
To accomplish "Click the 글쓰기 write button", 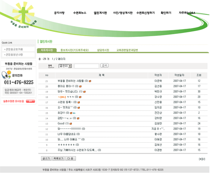I will pyautogui.click(x=46, y=158).
